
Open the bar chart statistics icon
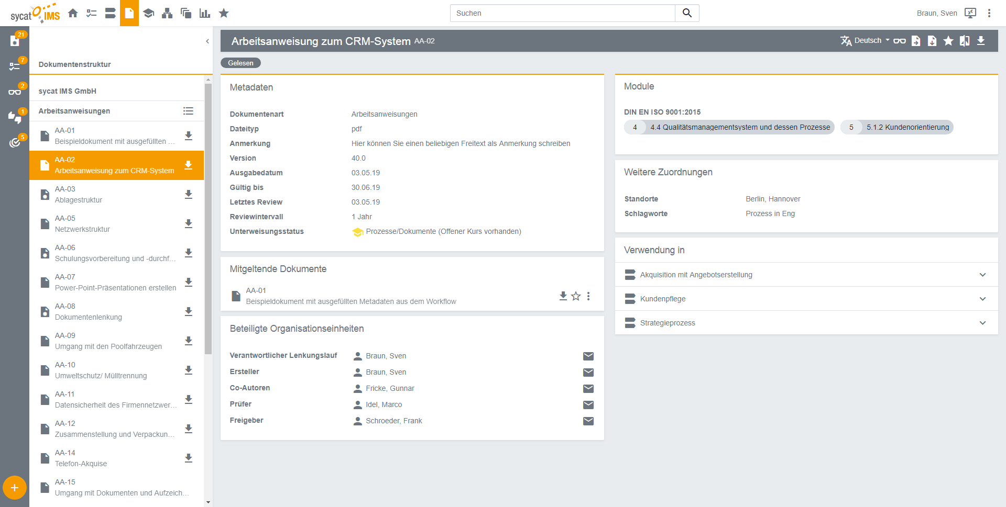click(x=205, y=13)
